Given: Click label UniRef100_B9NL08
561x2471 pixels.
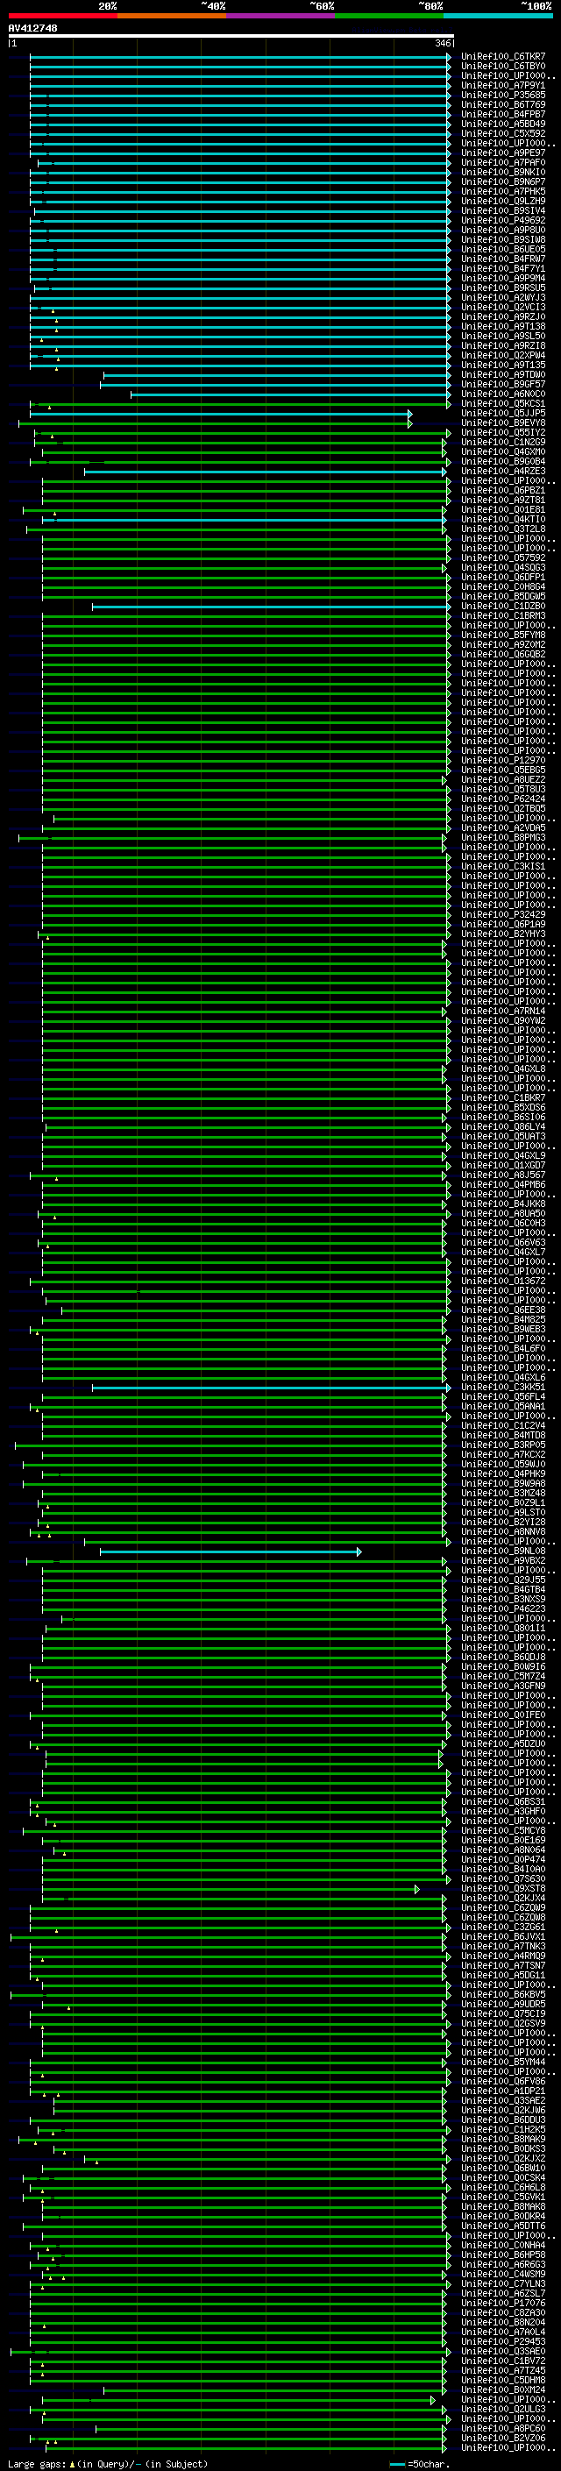Looking at the screenshot, I should 503,1551.
